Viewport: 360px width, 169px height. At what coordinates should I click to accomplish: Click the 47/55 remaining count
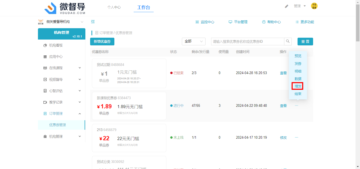pos(196,106)
